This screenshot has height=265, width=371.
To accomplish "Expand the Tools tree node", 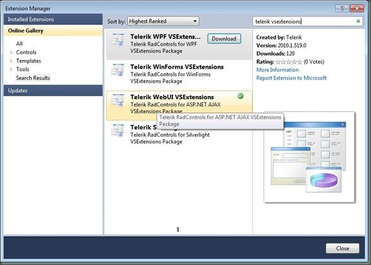I will click(x=11, y=69).
